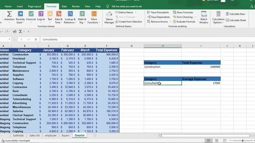
Task: Open the AutoSum function
Action: (9, 17)
